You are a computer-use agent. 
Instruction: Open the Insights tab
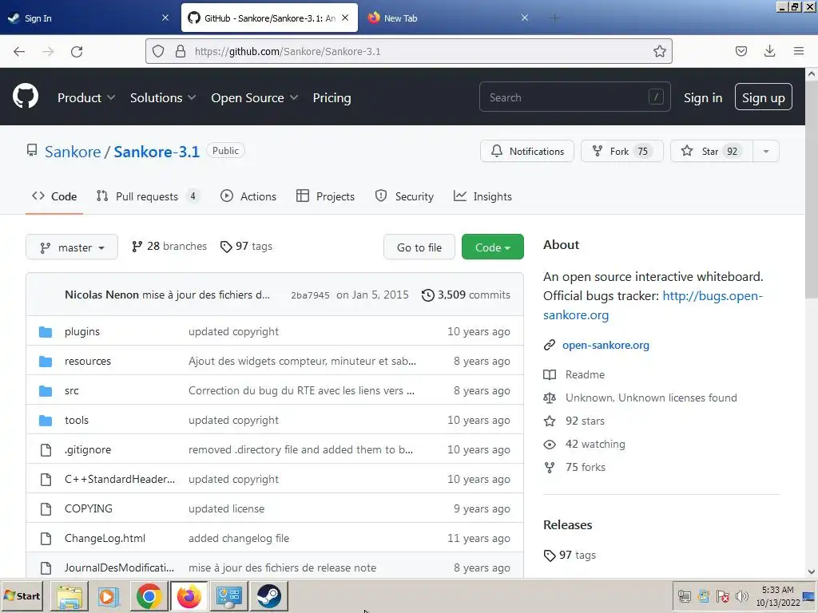[x=482, y=196]
